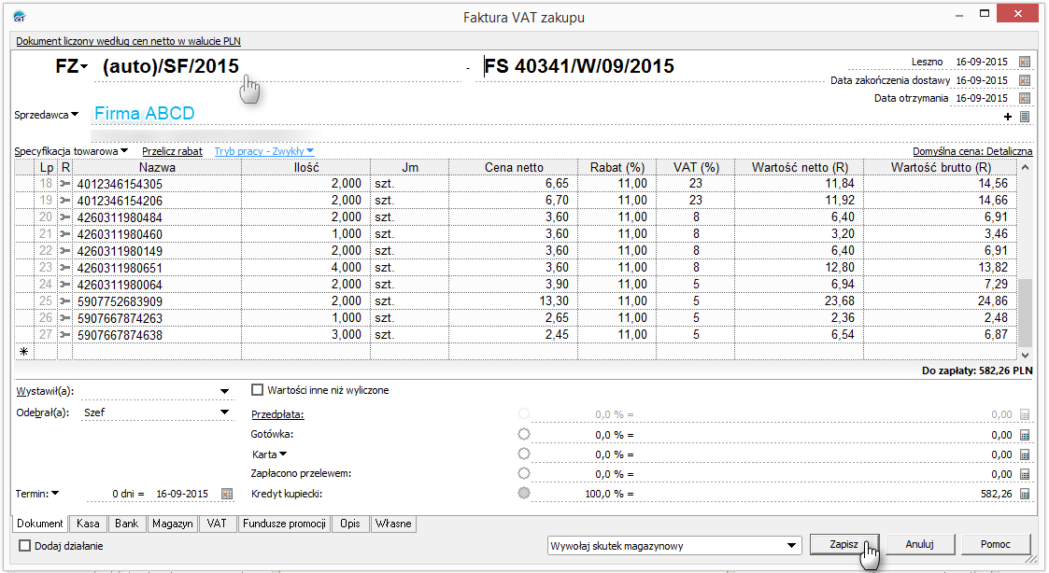Open the Karta type dropdown arrow
Image resolution: width=1049 pixels, height=573 pixels.
(x=283, y=454)
